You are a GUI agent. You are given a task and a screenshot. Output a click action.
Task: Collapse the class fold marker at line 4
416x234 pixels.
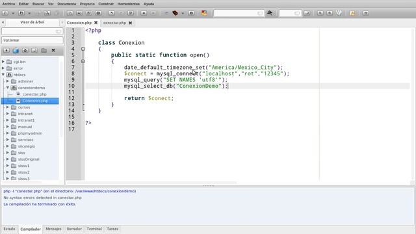(83, 49)
